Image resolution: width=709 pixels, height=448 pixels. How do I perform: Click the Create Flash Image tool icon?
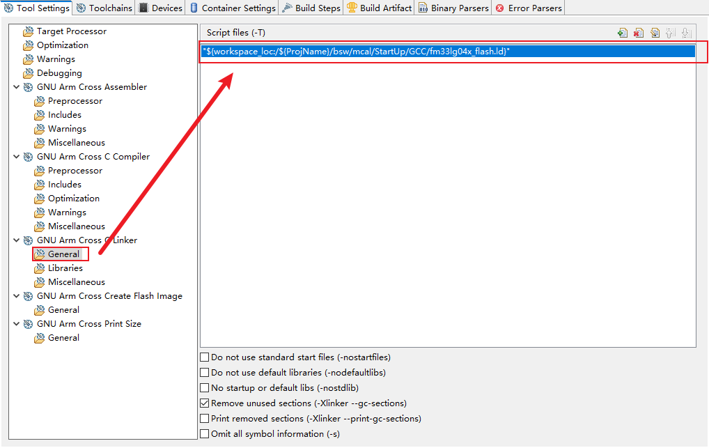[29, 296]
